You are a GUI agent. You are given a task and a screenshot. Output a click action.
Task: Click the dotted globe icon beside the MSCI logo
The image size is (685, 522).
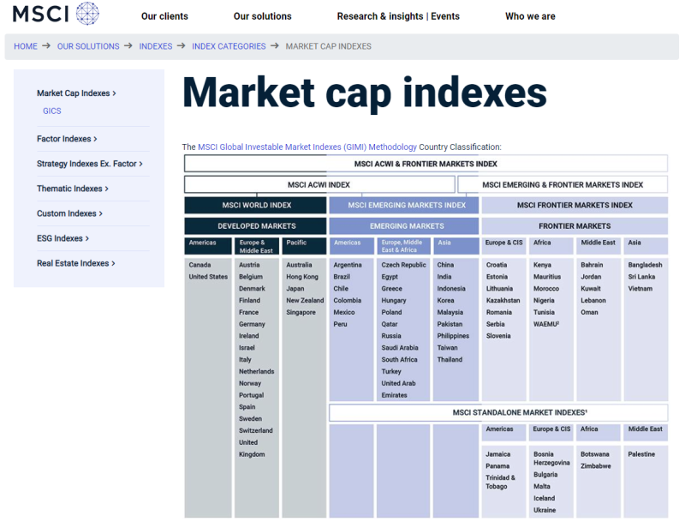click(x=86, y=14)
